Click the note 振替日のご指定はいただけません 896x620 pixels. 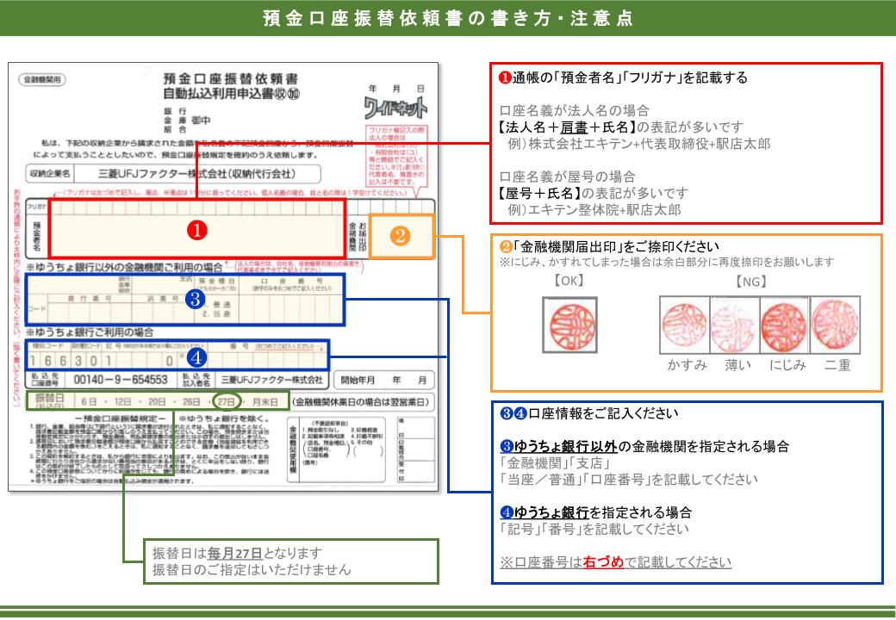pyautogui.click(x=252, y=569)
